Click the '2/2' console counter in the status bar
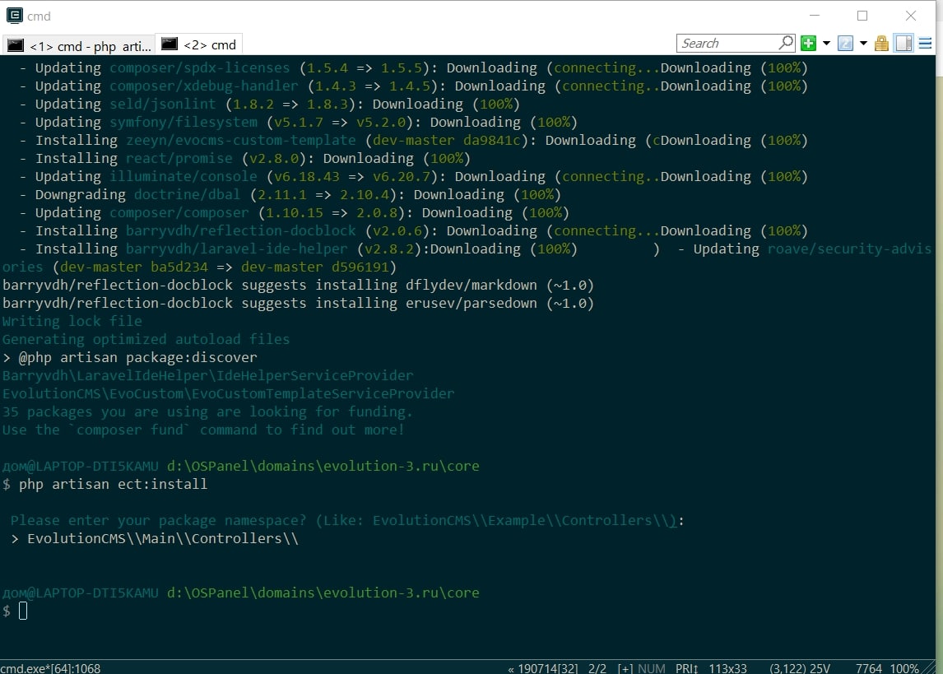 click(597, 668)
